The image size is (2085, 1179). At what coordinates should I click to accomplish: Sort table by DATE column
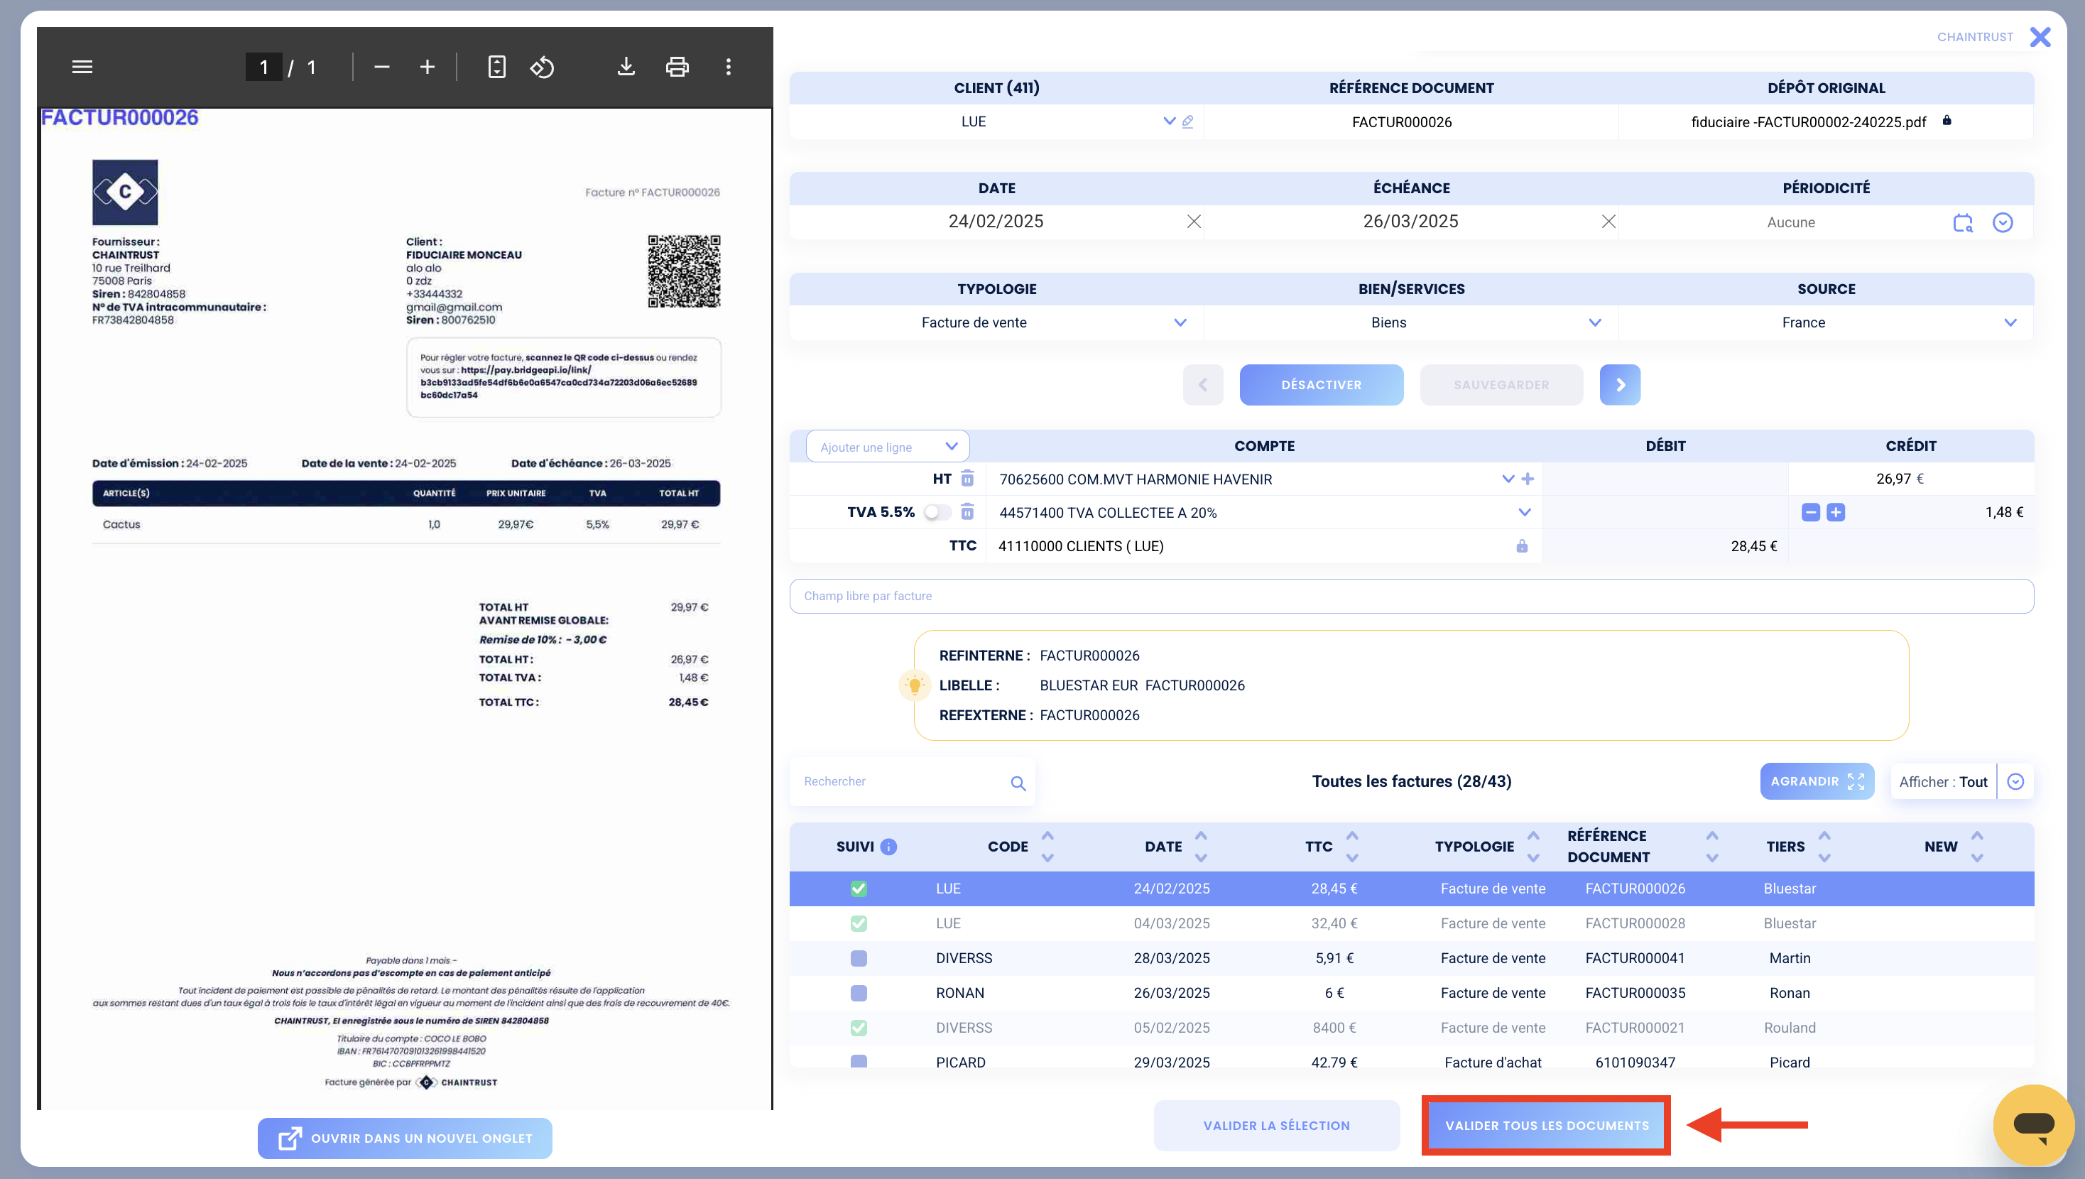(x=1200, y=846)
